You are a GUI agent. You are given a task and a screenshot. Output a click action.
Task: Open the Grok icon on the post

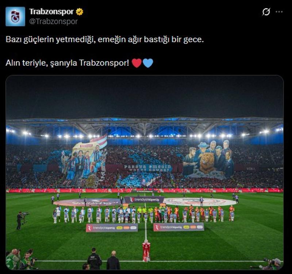pyautogui.click(x=266, y=12)
